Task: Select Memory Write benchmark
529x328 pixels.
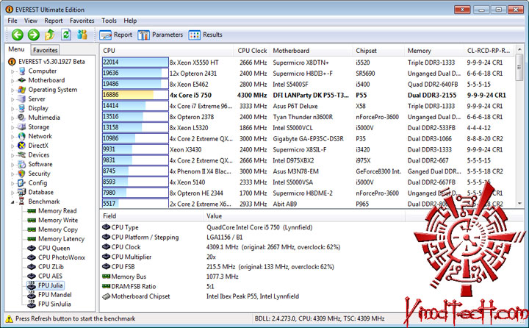Action: point(58,220)
